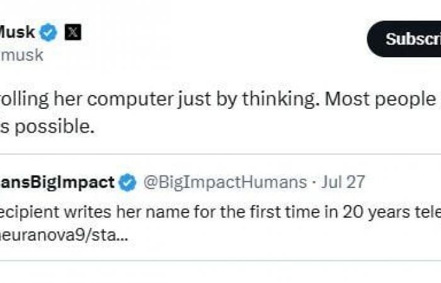The image size is (441, 283).
Task: Click the 's possible.' text line
Action: [47, 126]
